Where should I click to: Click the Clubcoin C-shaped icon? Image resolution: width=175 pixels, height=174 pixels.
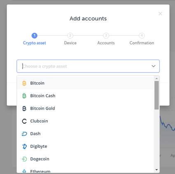coord(24,121)
